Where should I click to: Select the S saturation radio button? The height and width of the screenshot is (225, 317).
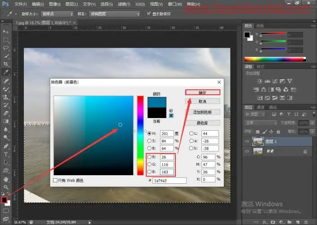(149, 141)
